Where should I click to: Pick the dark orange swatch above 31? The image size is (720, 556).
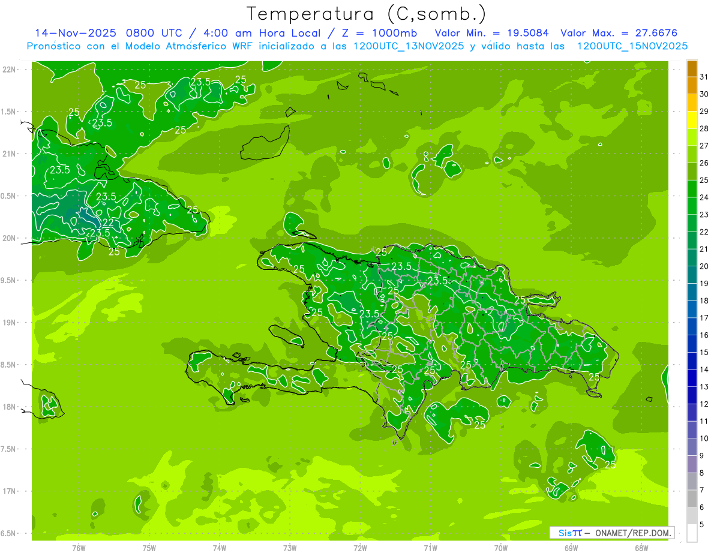tap(692, 69)
